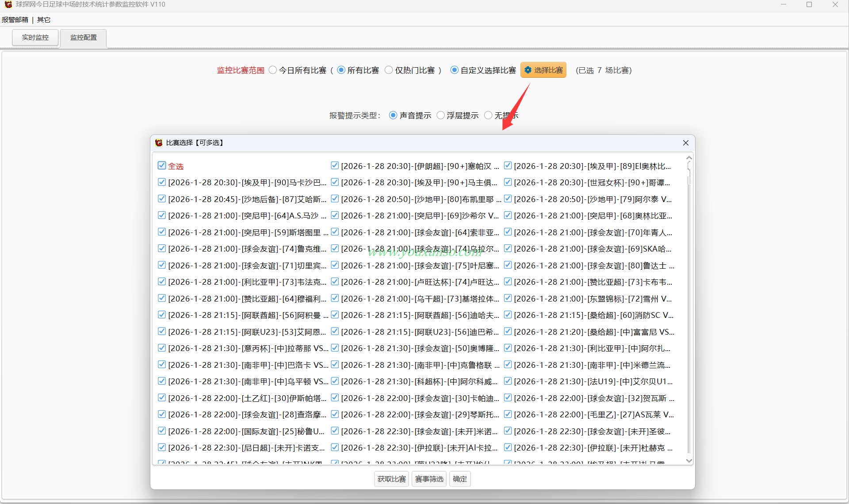This screenshot has height=504, width=849.
Task: Click the 已选 7 场比赛 status text
Action: point(604,70)
